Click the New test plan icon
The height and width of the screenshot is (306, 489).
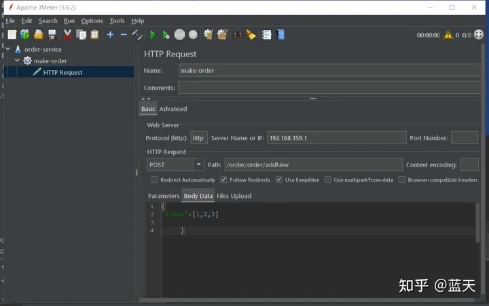click(x=12, y=35)
